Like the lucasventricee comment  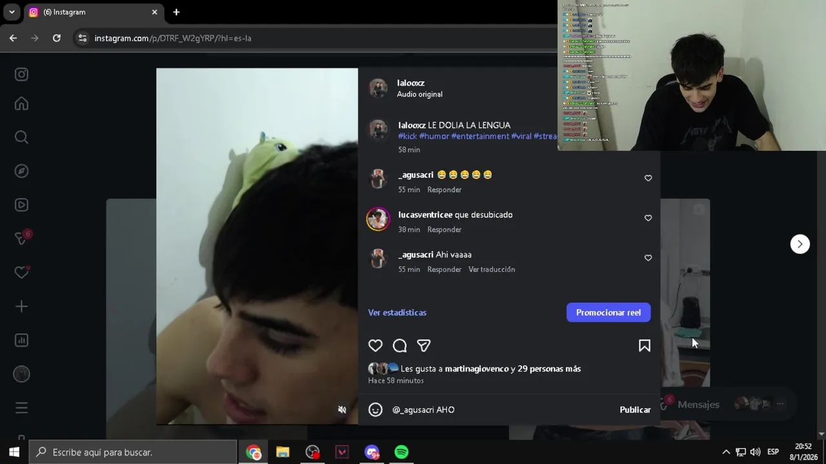click(648, 218)
